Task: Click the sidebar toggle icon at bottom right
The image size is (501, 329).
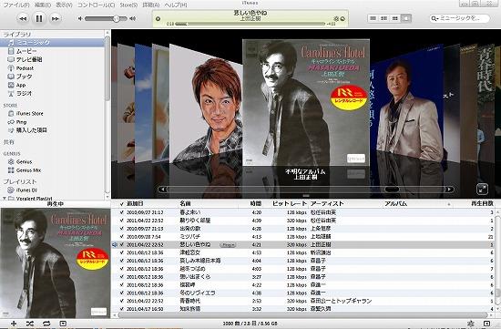Action: coord(486,324)
